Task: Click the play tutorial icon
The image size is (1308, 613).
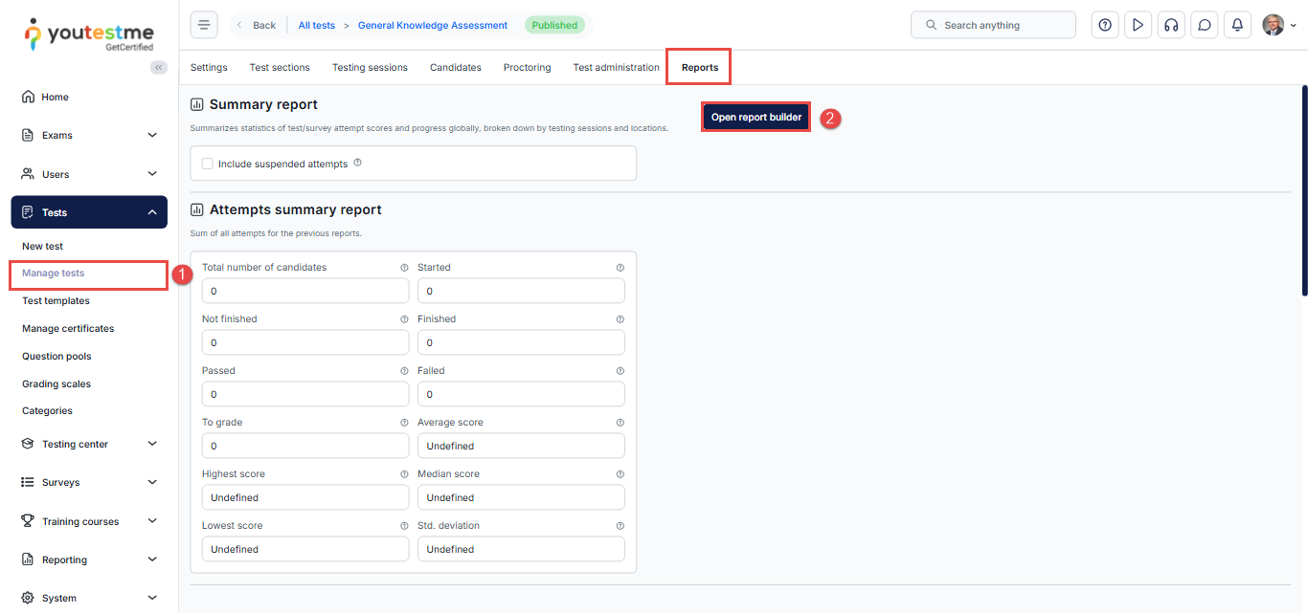Action: pyautogui.click(x=1138, y=26)
